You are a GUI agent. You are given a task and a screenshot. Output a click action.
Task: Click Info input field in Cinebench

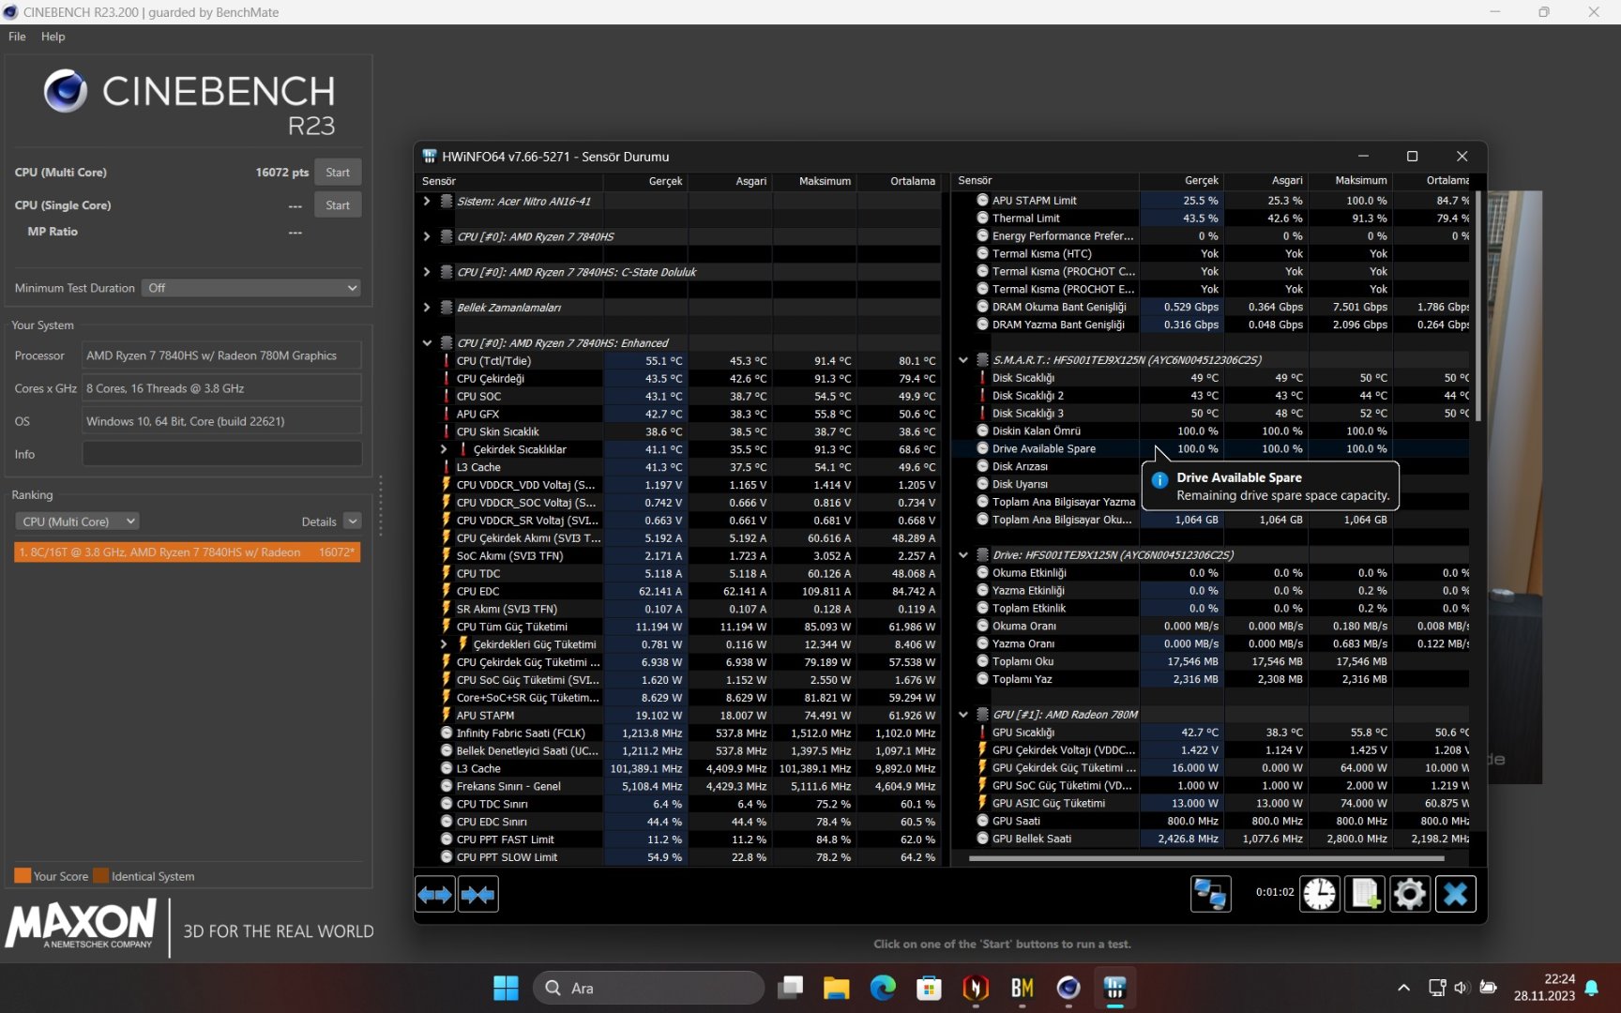[x=222, y=454]
